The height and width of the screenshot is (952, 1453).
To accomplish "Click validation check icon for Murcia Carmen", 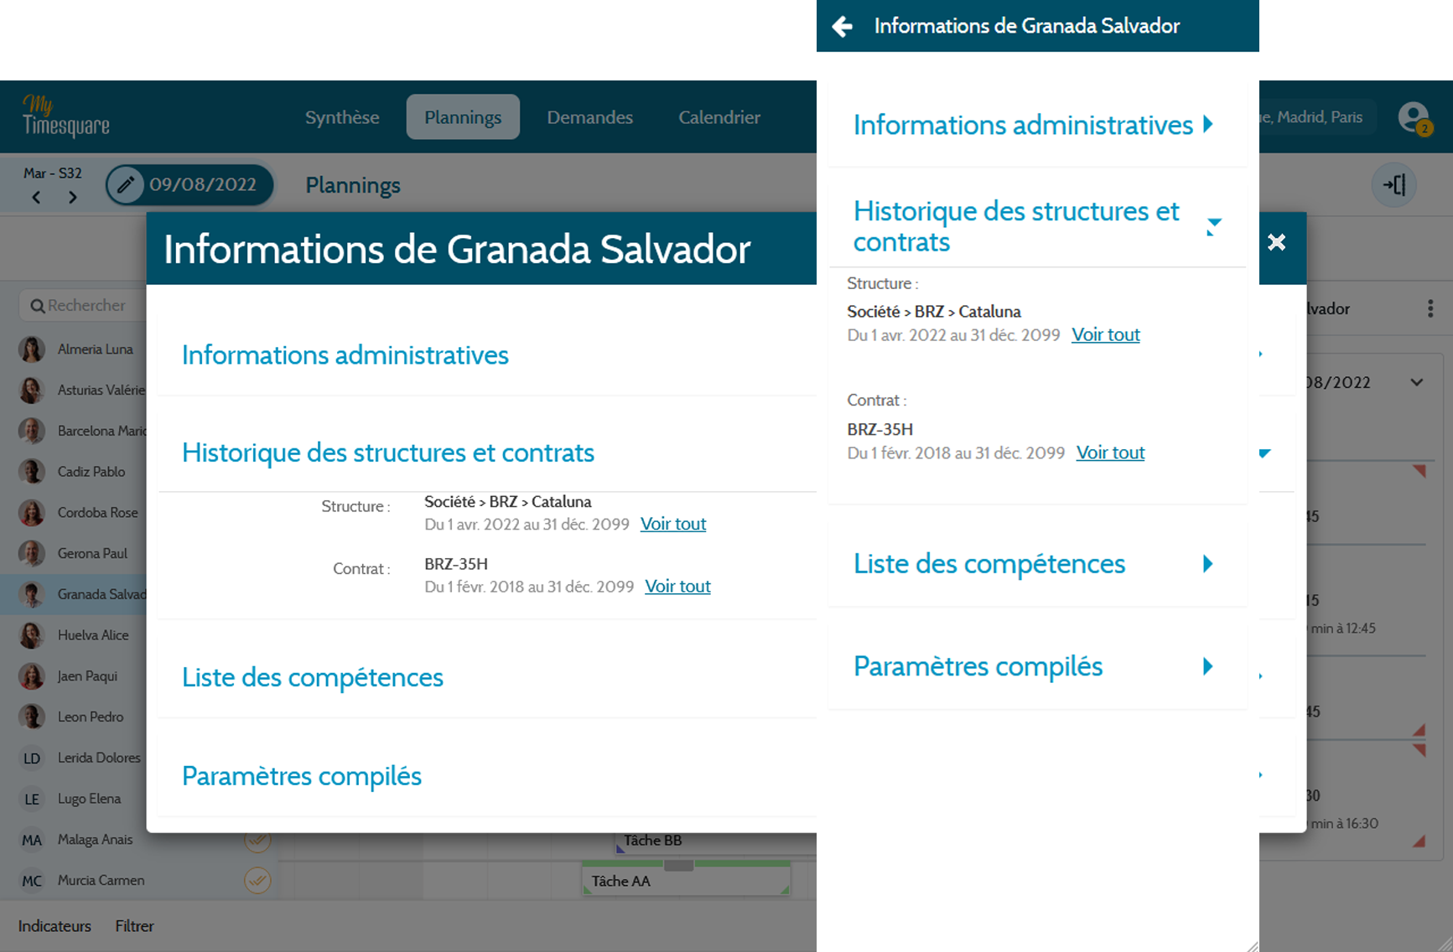I will [x=257, y=881].
